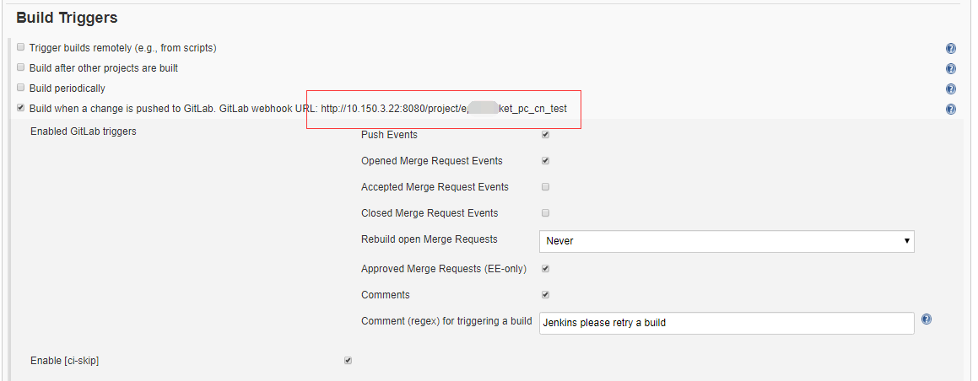Screen dimensions: 978x381
Task: Disable the Enable [ci-skip] checkbox
Action: pyautogui.click(x=348, y=361)
